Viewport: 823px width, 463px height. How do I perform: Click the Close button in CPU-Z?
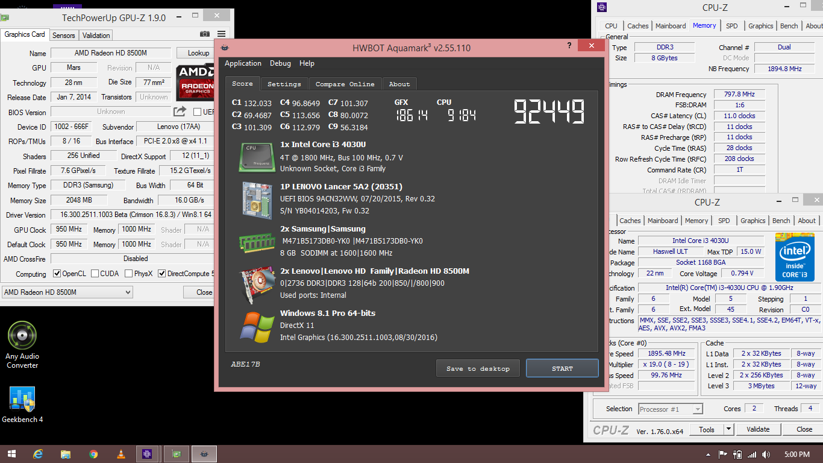pos(804,429)
